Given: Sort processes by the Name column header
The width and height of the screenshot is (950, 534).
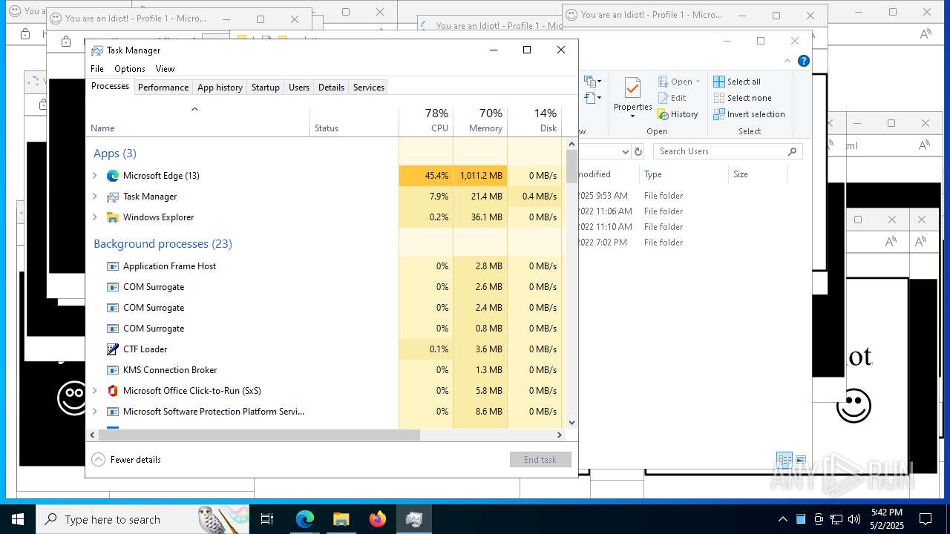Looking at the screenshot, I should [x=198, y=121].
